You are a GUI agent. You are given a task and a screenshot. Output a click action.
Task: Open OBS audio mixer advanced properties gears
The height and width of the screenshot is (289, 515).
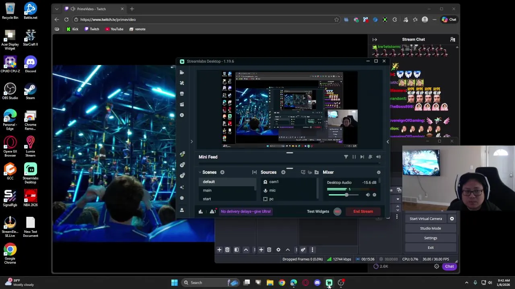pyautogui.click(x=303, y=250)
